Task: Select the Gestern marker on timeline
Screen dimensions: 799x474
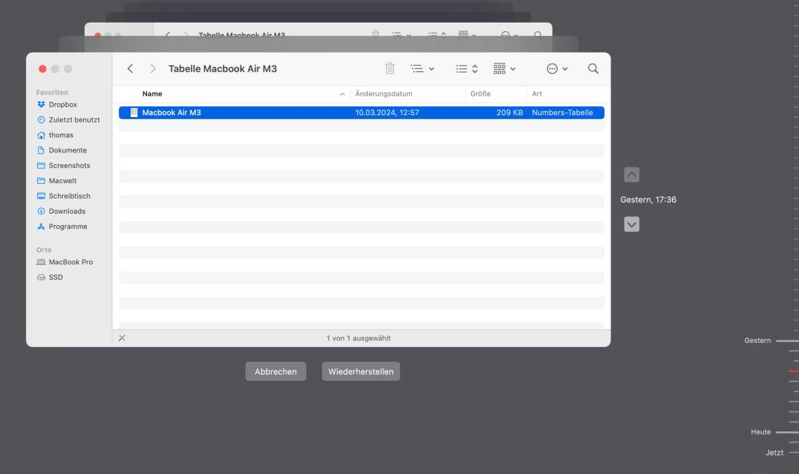Action: [758, 340]
